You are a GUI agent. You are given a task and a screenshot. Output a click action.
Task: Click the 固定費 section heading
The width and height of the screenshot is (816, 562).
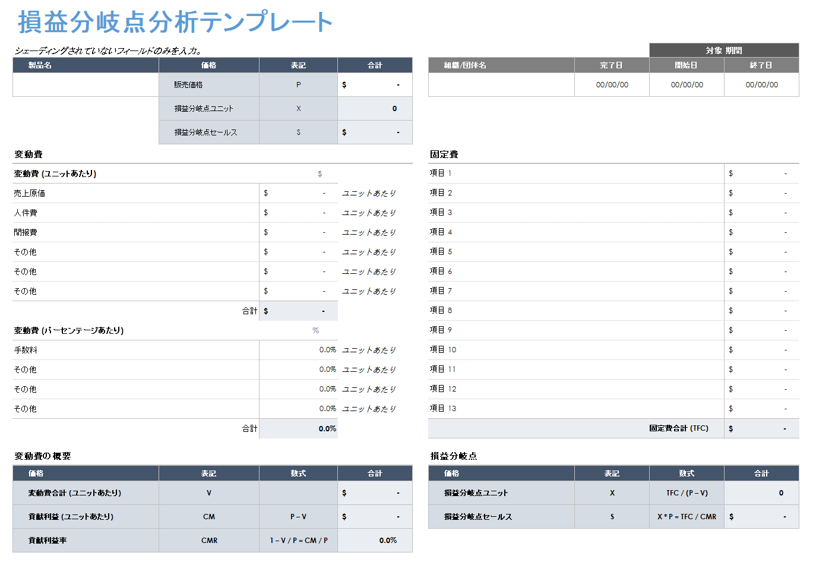(444, 154)
